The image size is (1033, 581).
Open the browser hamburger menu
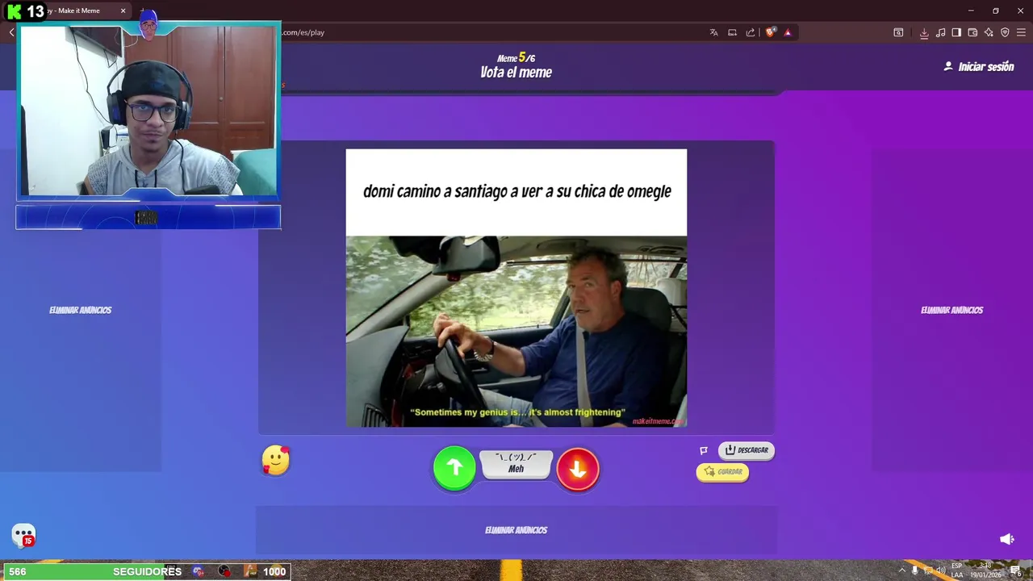click(1022, 32)
